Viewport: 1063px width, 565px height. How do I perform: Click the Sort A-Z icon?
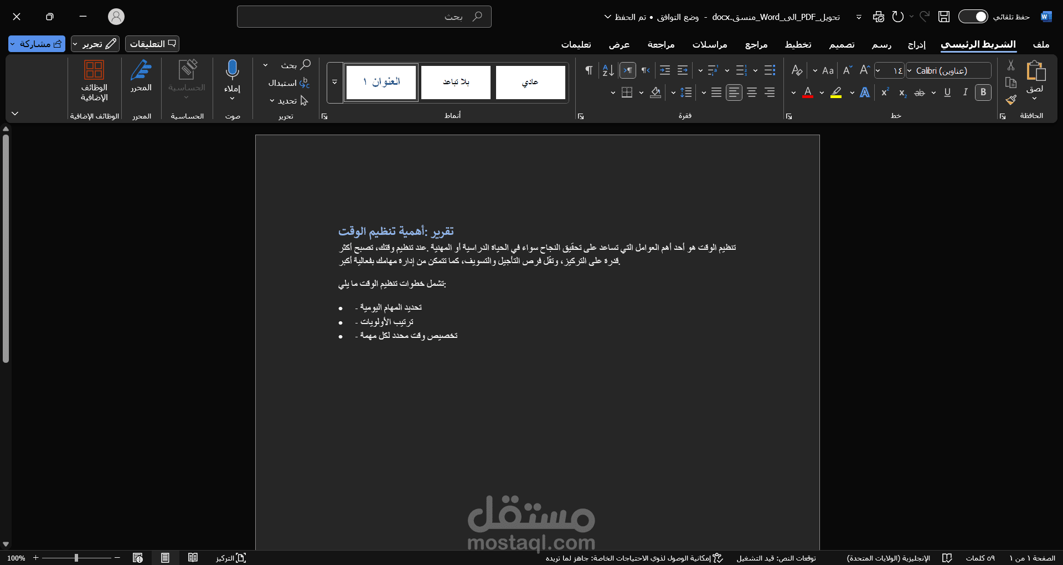[608, 70]
